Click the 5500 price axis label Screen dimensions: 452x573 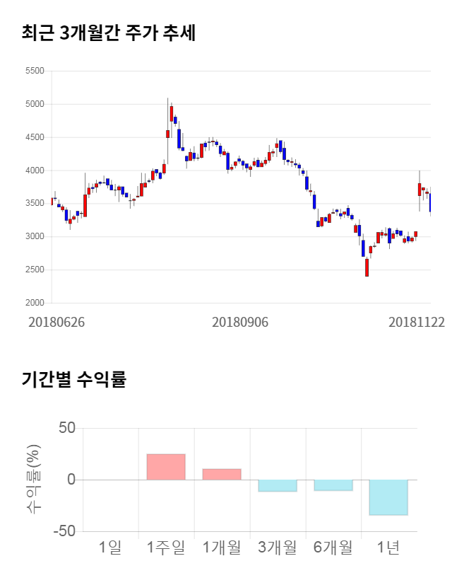click(34, 71)
